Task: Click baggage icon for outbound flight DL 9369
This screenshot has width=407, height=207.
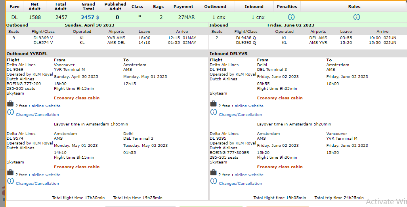Action: [x=10, y=104]
